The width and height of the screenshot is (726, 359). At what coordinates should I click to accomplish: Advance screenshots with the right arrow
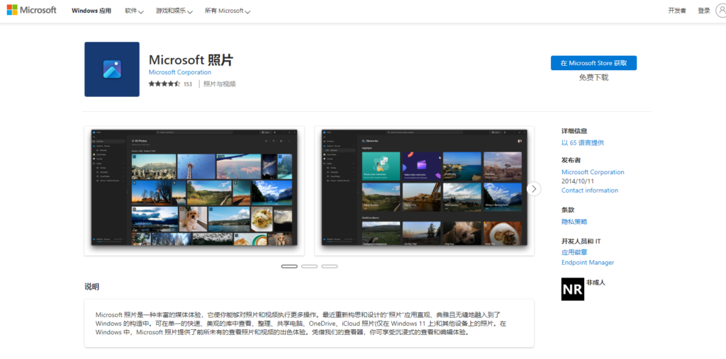pos(534,189)
